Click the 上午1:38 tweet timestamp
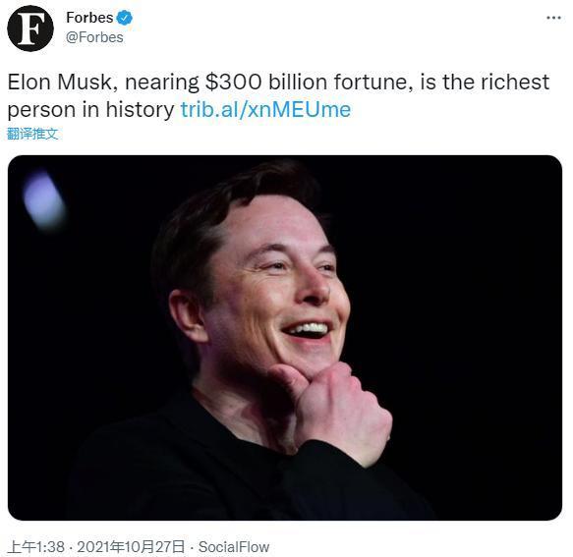573x557 pixels. tap(35, 547)
